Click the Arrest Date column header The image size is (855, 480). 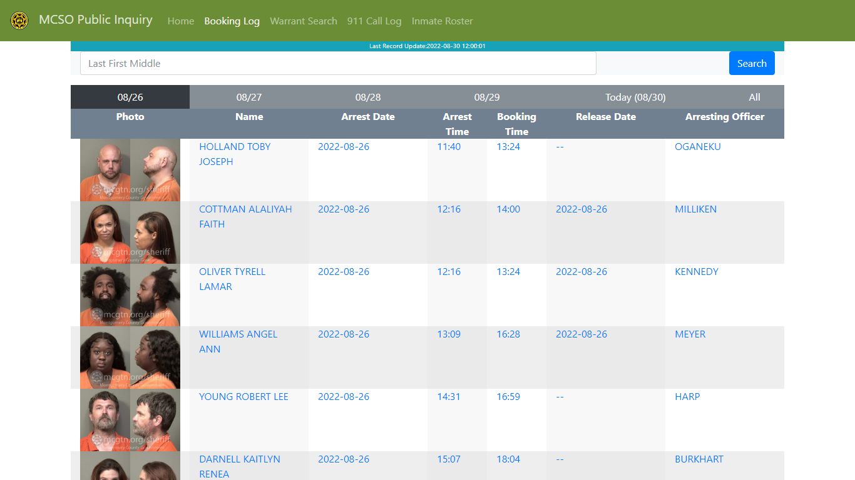tap(368, 116)
